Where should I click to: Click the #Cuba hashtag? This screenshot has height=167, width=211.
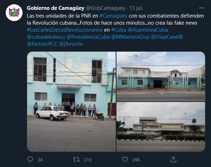coord(119,30)
